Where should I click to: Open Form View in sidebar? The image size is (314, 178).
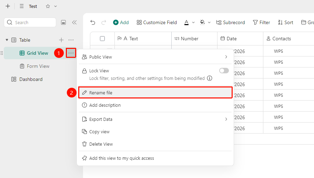(38, 66)
